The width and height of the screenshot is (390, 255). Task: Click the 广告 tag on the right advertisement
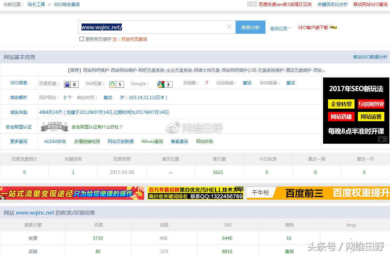click(x=383, y=139)
